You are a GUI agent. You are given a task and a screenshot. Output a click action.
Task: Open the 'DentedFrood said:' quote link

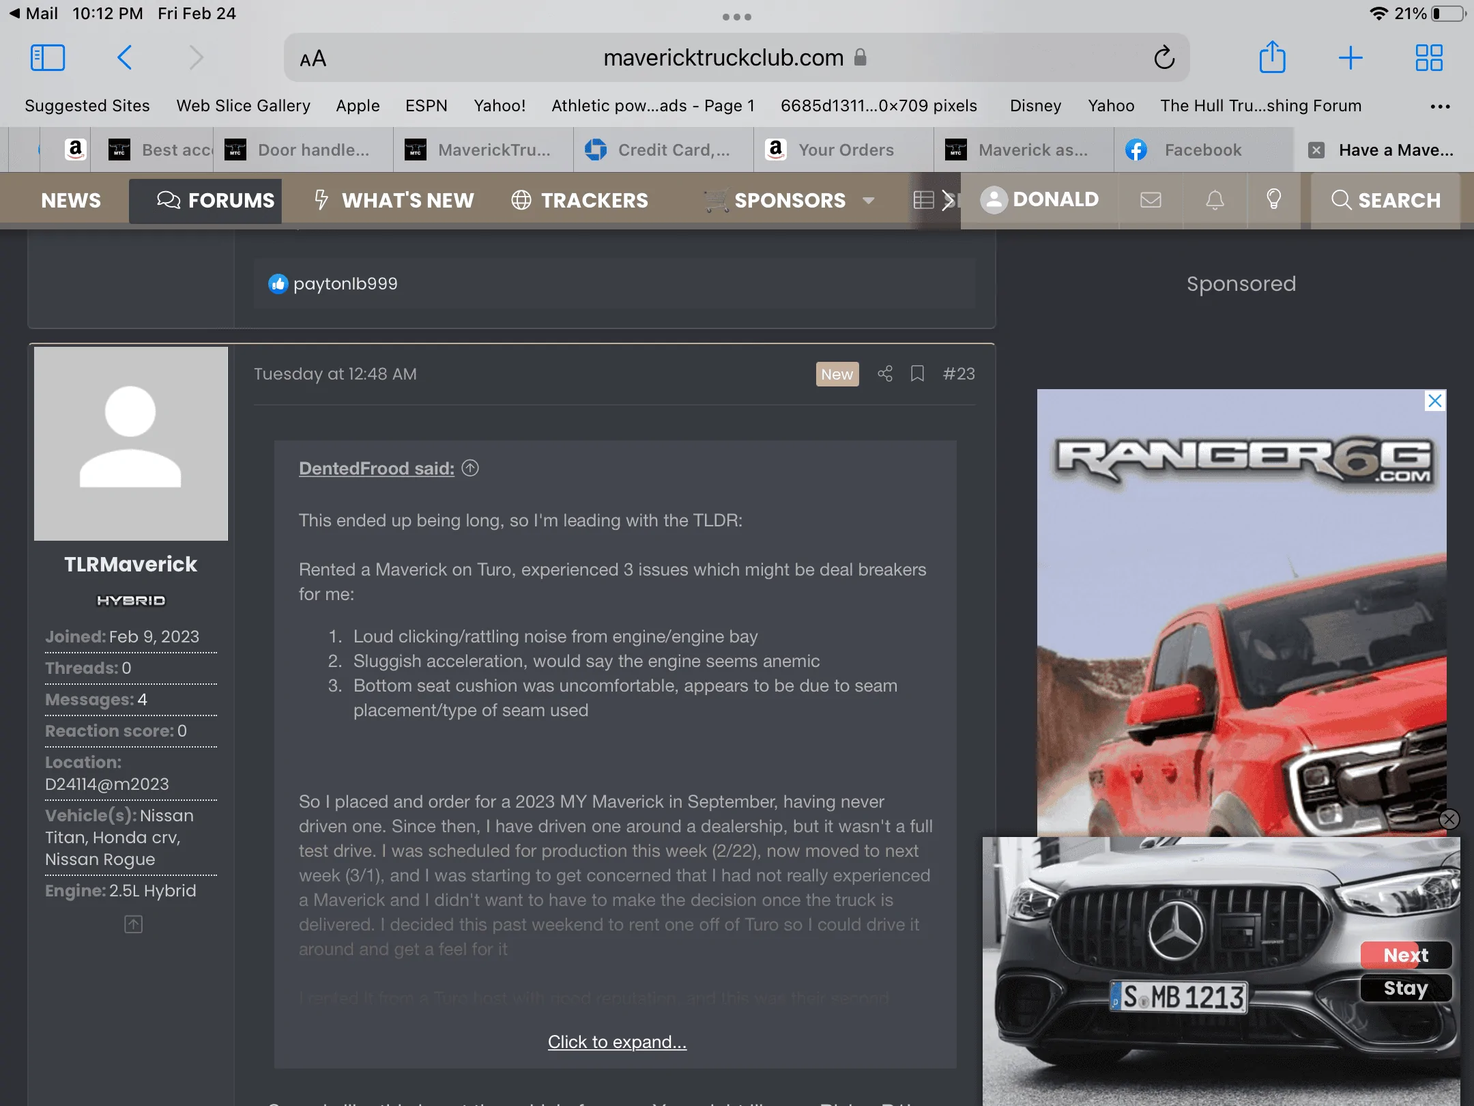[377, 468]
